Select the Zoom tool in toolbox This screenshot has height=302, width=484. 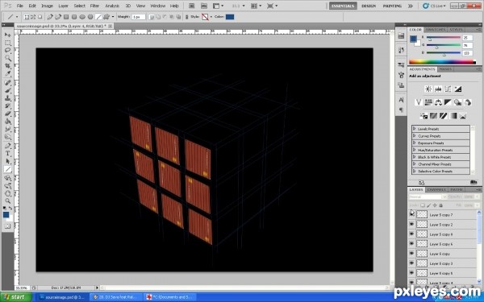8,201
